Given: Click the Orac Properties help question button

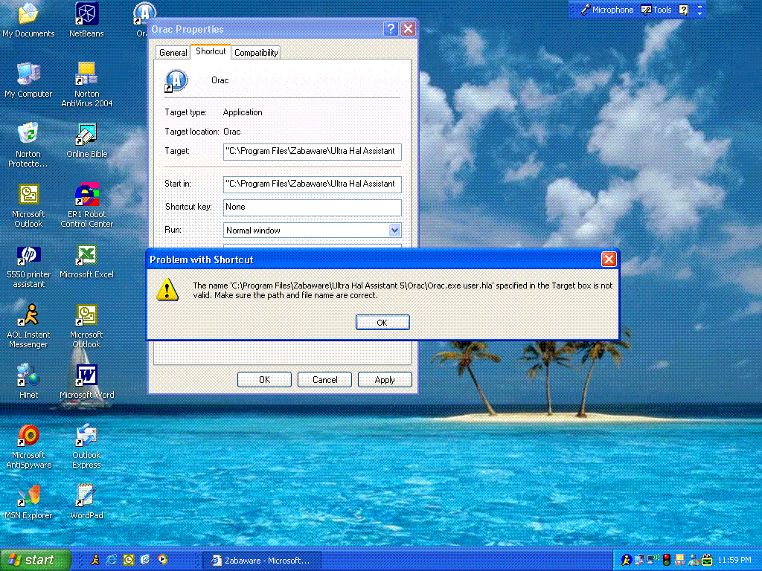Looking at the screenshot, I should pos(391,29).
